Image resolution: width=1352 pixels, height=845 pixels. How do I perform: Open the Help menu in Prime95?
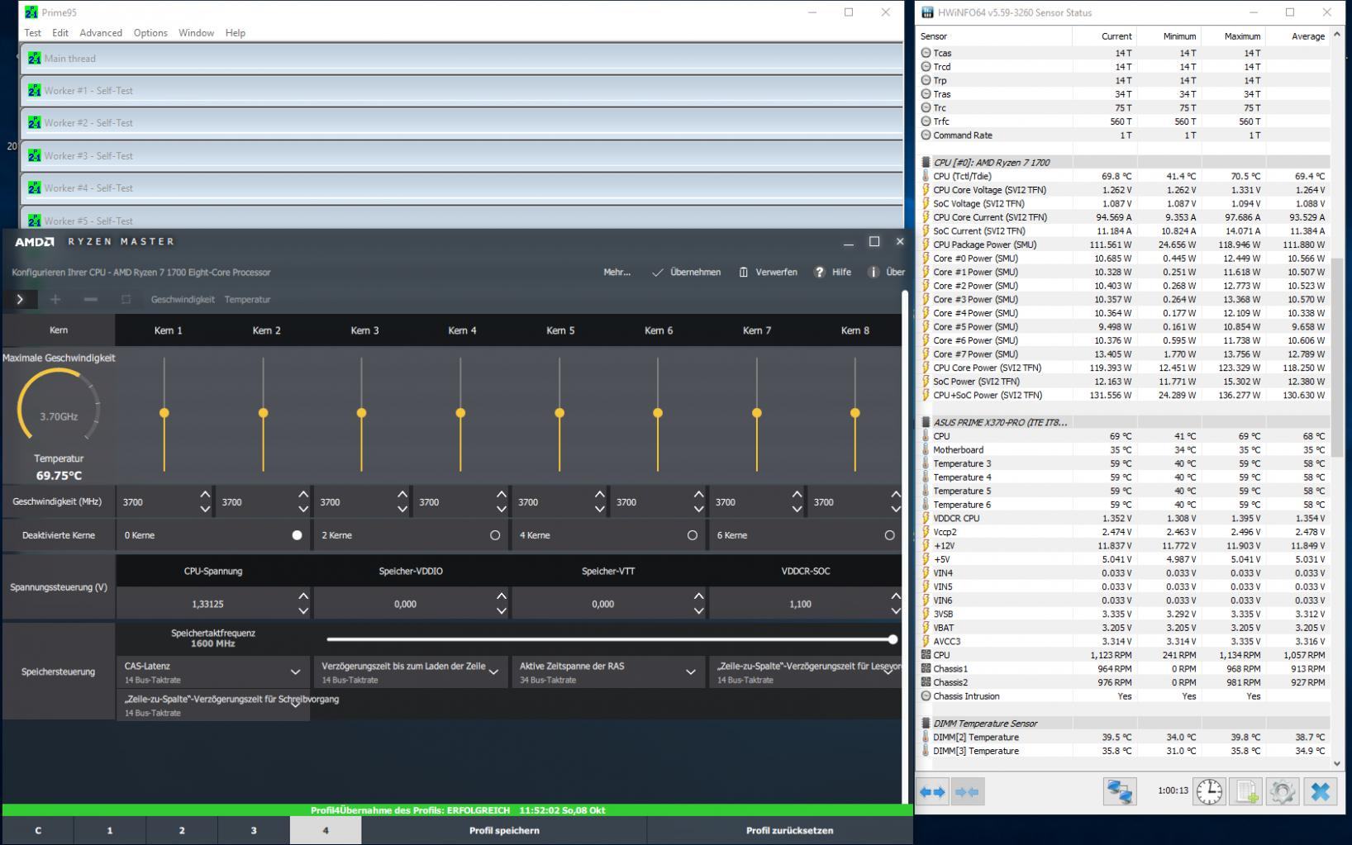click(x=236, y=33)
